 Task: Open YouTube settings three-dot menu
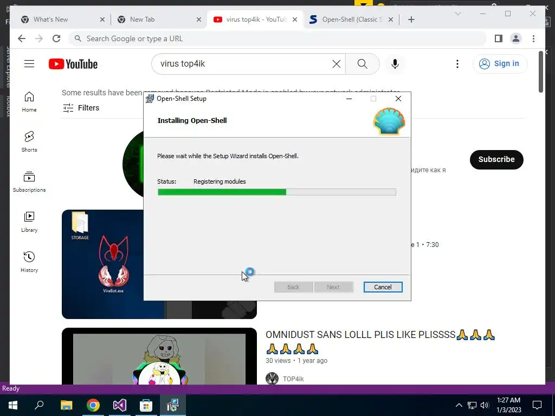pyautogui.click(x=457, y=64)
